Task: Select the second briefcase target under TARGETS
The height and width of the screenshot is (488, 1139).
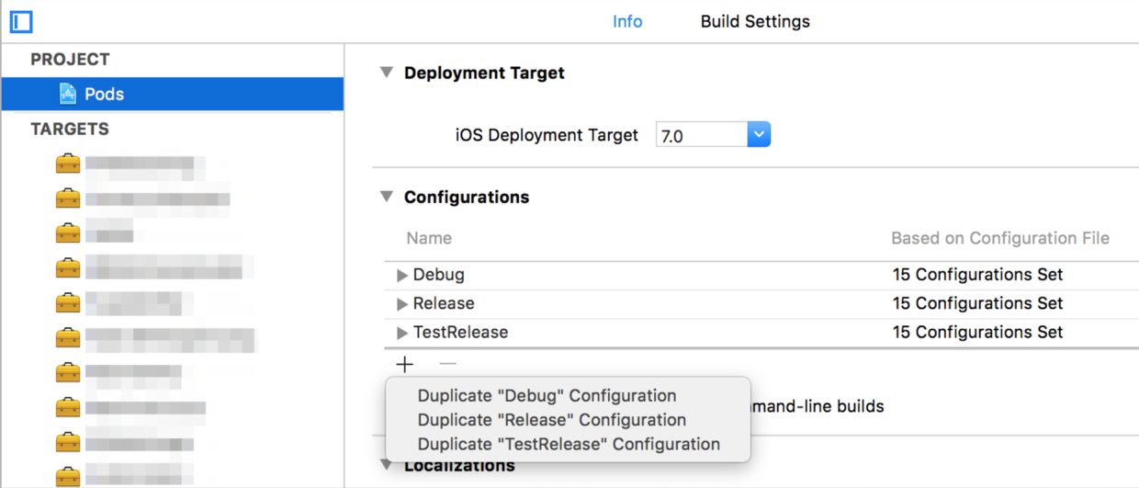Action: 67,199
